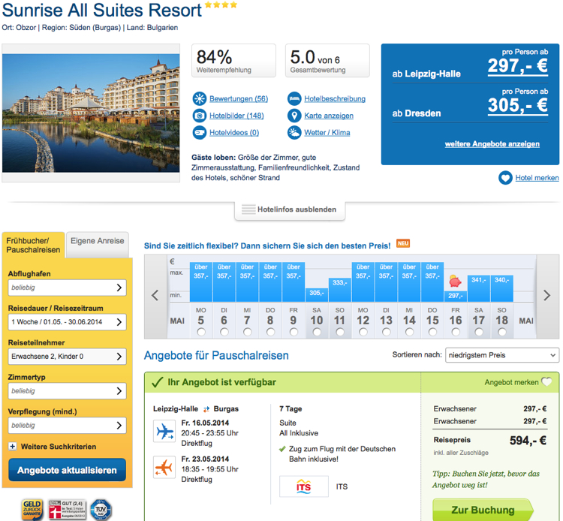563x521 pixels.
Task: Click the Hotelinfos ausblenden list icon
Action: tap(248, 209)
